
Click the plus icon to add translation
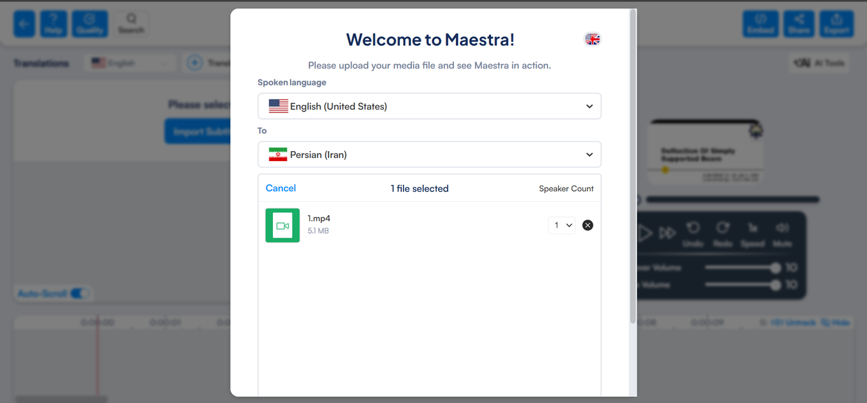coord(194,63)
